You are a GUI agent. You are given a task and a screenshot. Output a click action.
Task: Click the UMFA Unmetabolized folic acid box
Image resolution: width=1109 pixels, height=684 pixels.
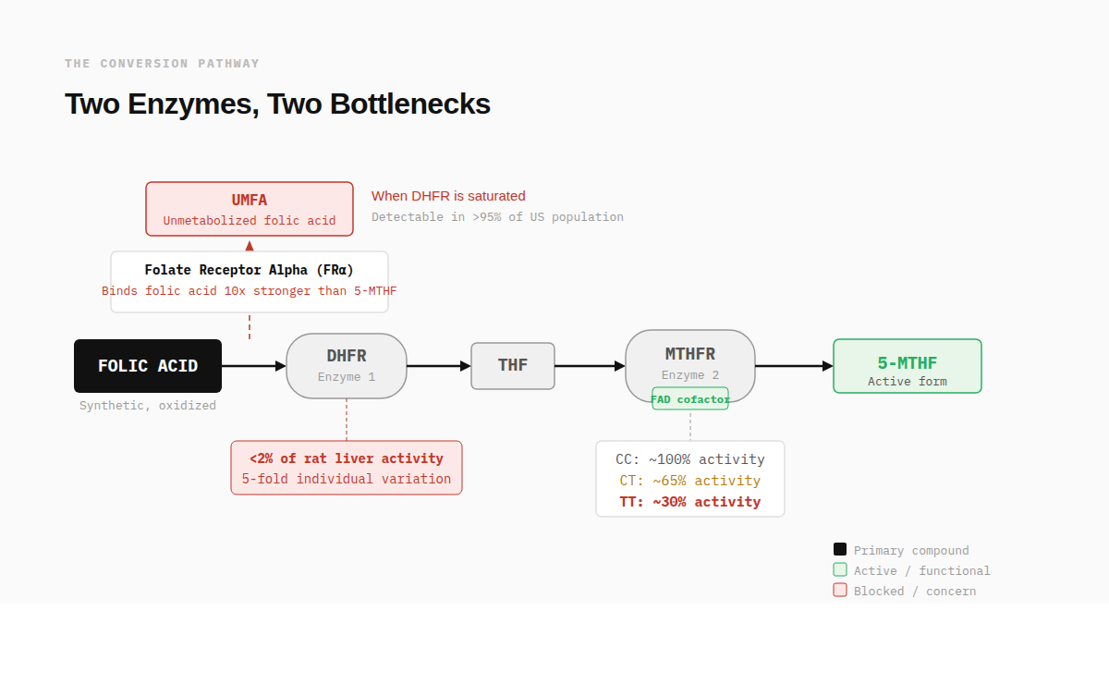[x=250, y=209]
